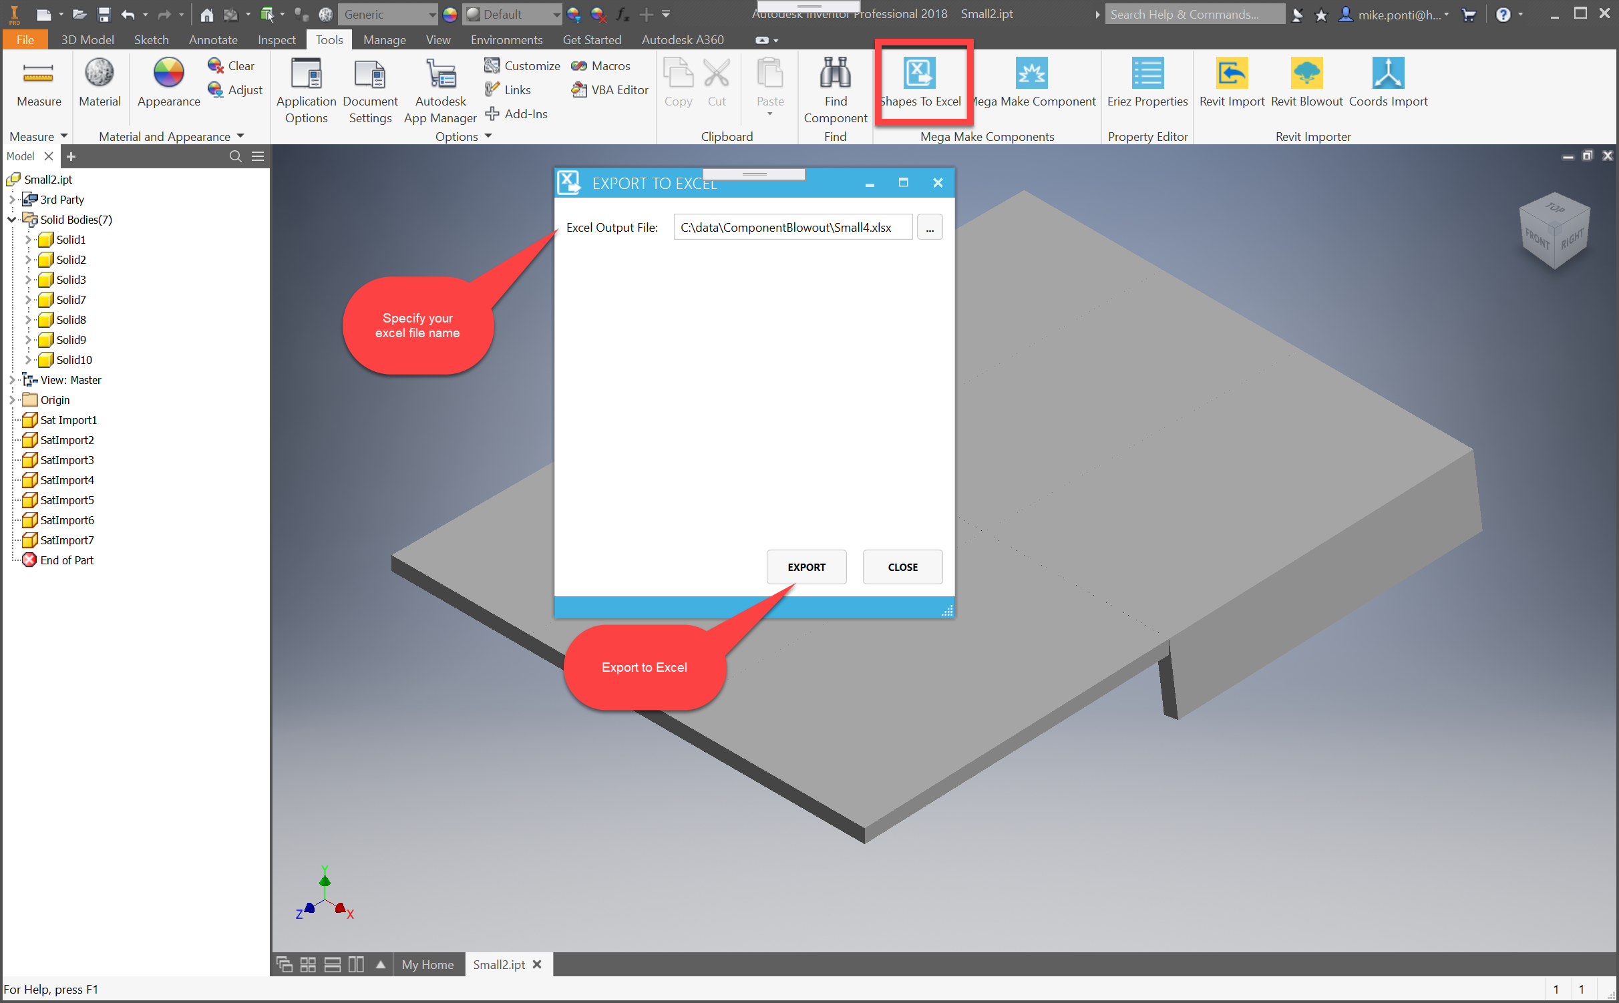Collapse the Solid Bodies(7) node
Viewport: 1619px width, 1003px height.
11,220
